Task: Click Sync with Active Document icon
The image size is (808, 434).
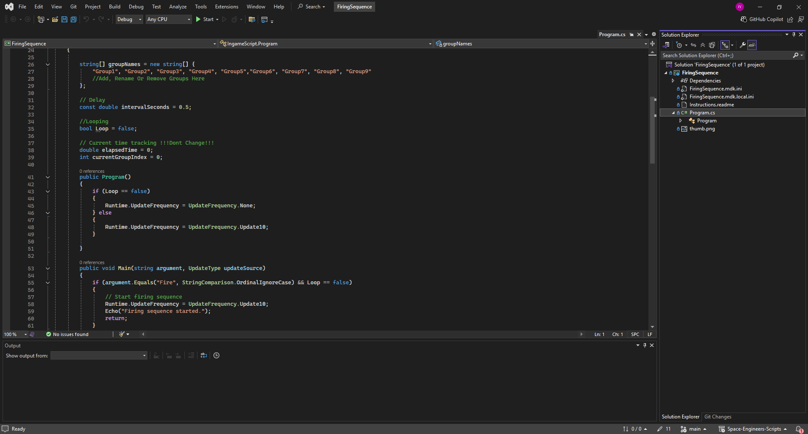Action: [x=693, y=45]
